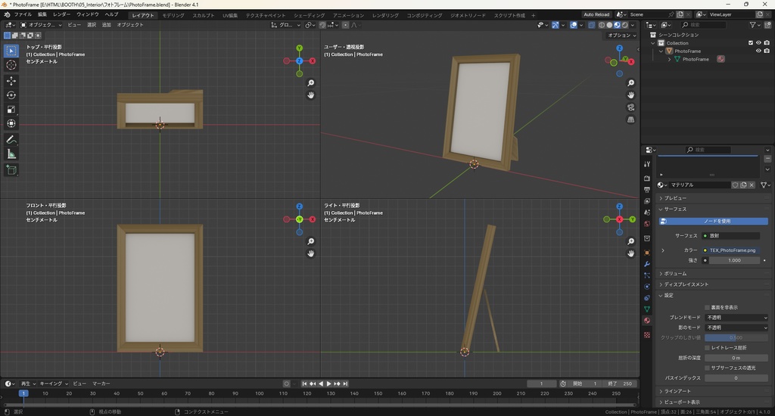The width and height of the screenshot is (775, 416).
Task: Expand the Volume panel
Action: [x=675, y=274]
